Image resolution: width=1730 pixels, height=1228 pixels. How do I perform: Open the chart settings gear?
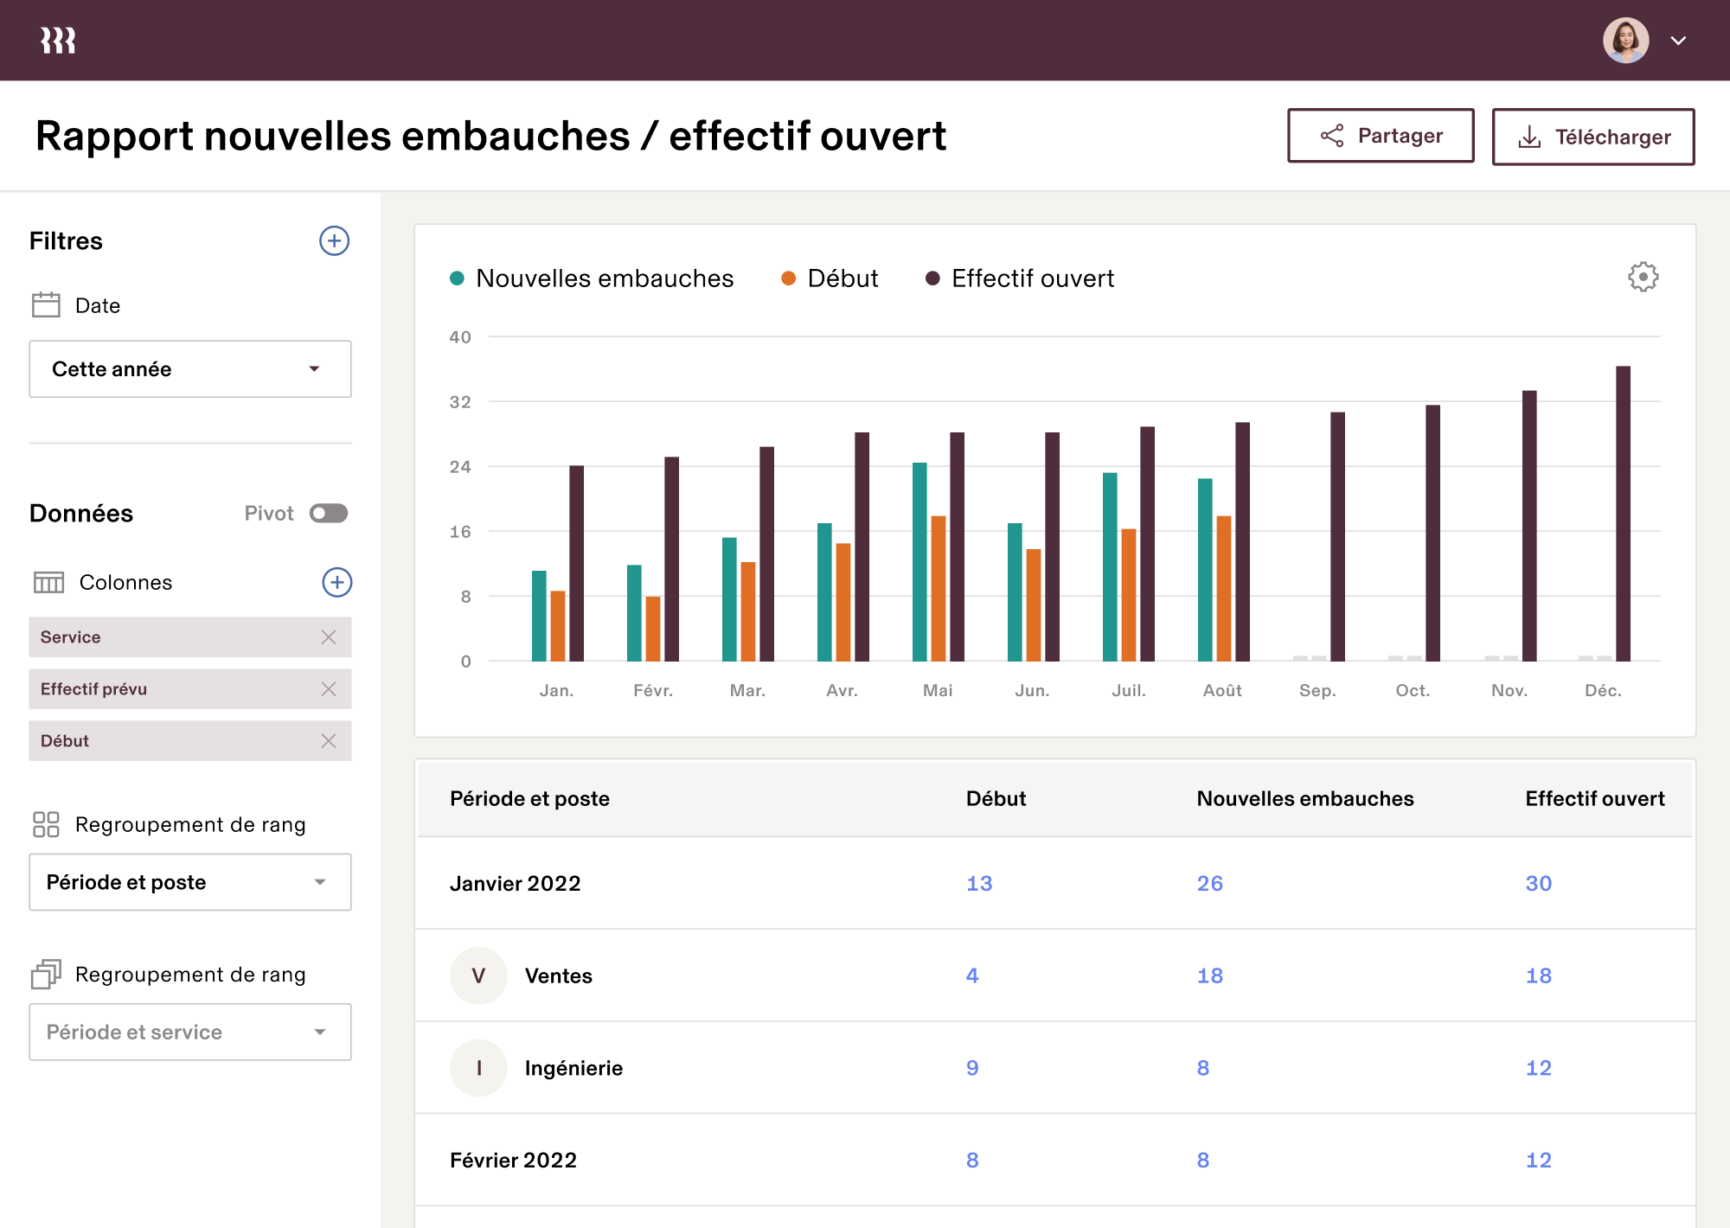tap(1642, 278)
